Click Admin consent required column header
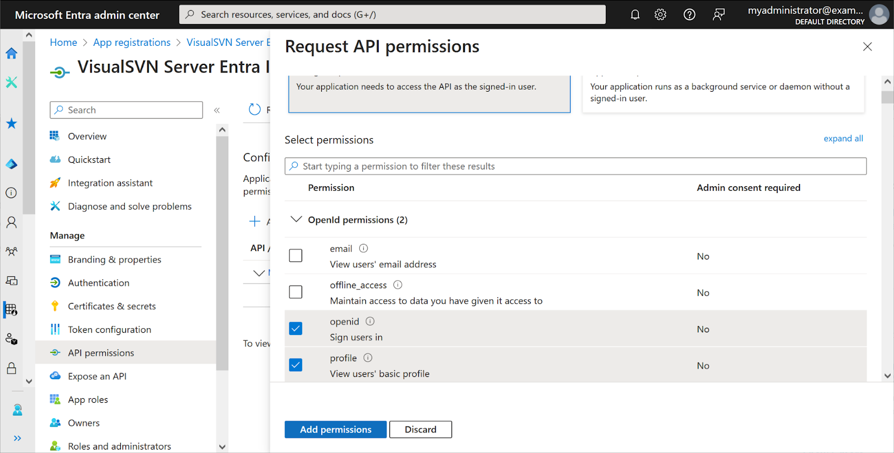 (x=749, y=188)
